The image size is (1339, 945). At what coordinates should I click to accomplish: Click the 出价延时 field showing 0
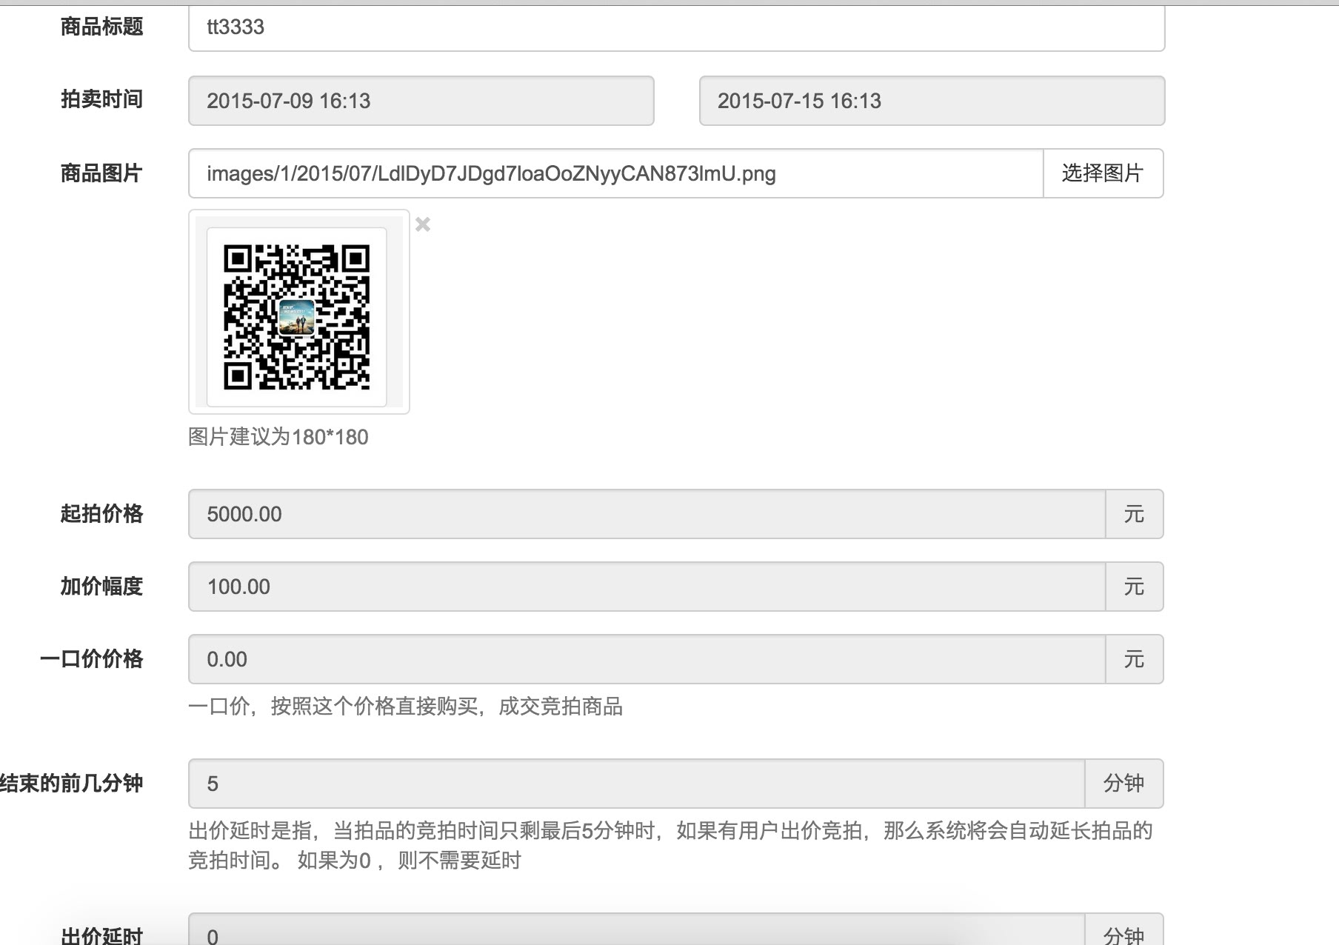637,929
